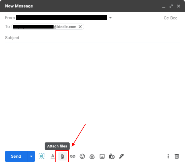Open the send options dropdown arrow
185x166 pixels.
tap(31, 156)
